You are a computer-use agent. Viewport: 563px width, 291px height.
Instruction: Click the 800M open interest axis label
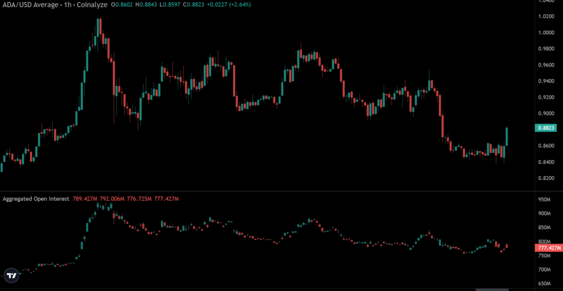coord(544,241)
